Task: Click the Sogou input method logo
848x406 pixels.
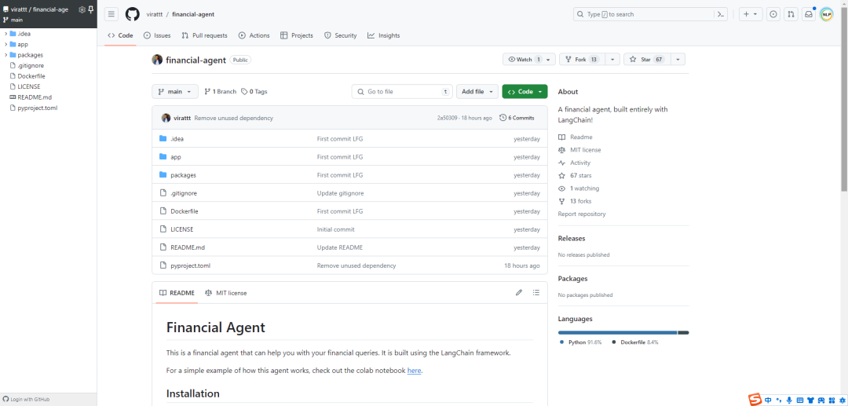Action: pos(755,400)
